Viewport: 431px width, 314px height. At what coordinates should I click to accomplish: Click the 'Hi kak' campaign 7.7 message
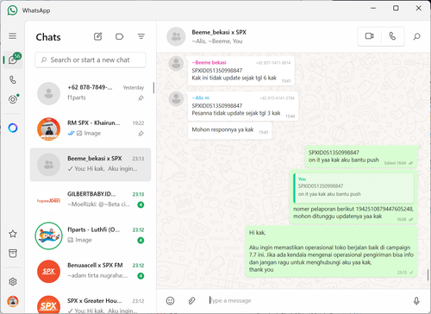click(x=331, y=251)
